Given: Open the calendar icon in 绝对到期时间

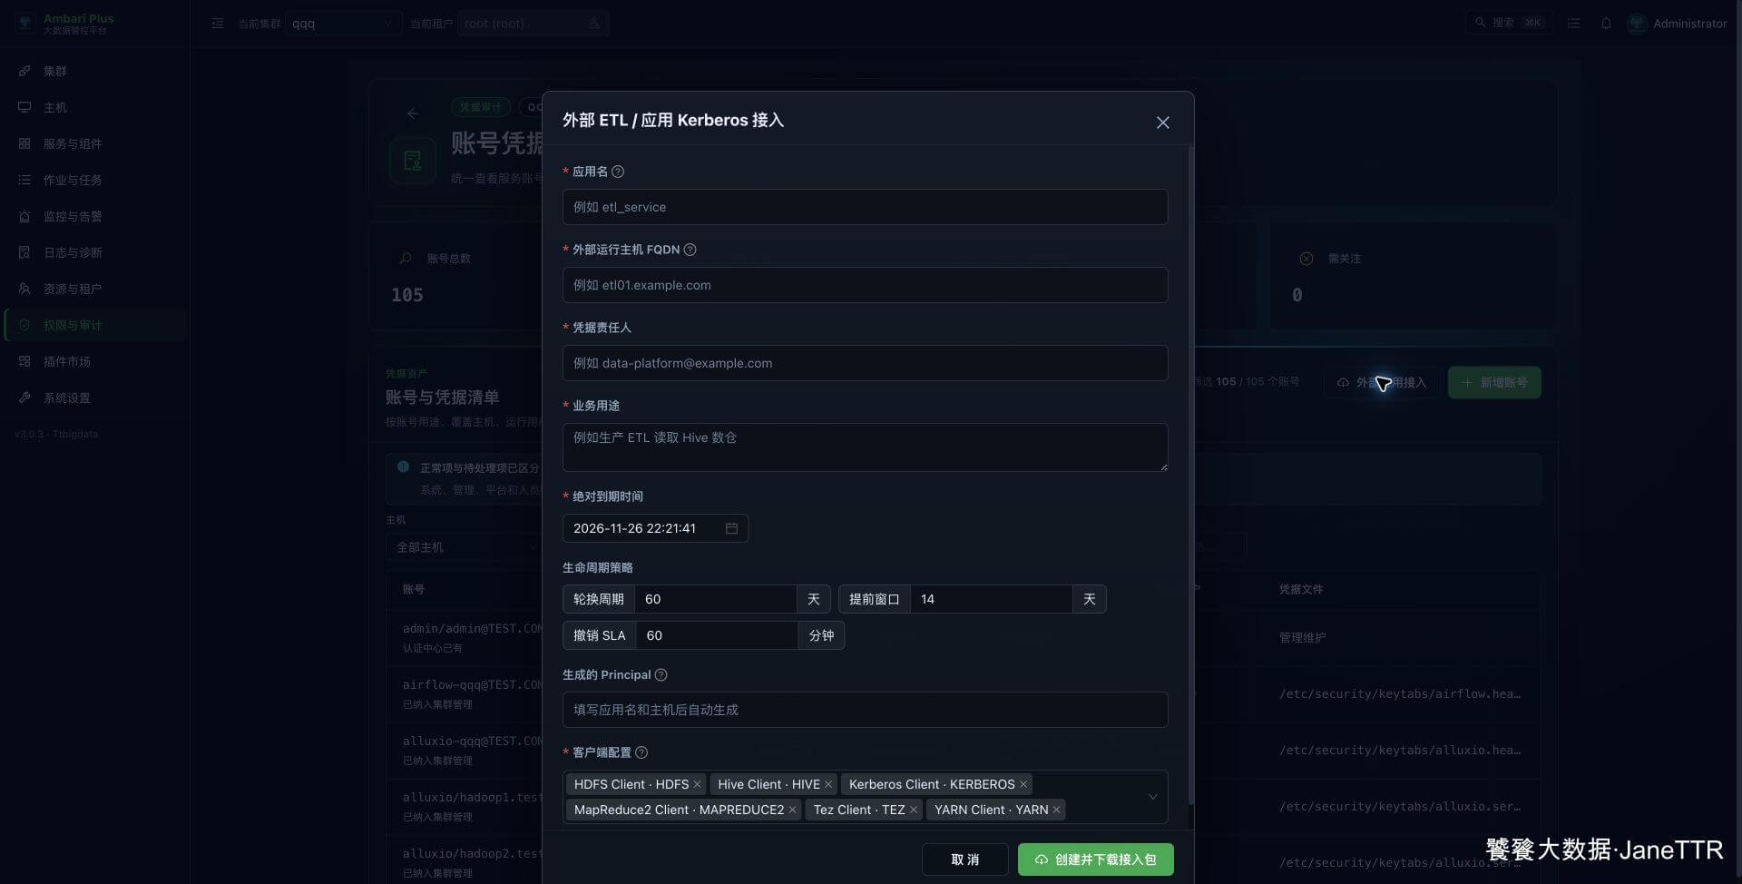Looking at the screenshot, I should [x=731, y=528].
